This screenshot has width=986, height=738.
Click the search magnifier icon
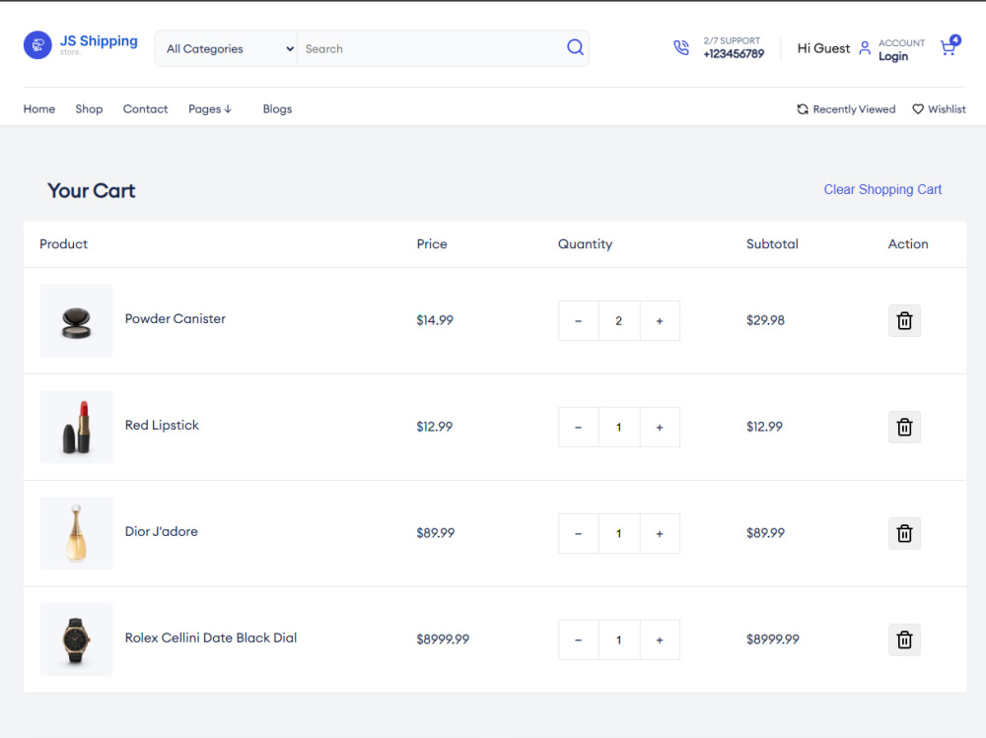(575, 47)
